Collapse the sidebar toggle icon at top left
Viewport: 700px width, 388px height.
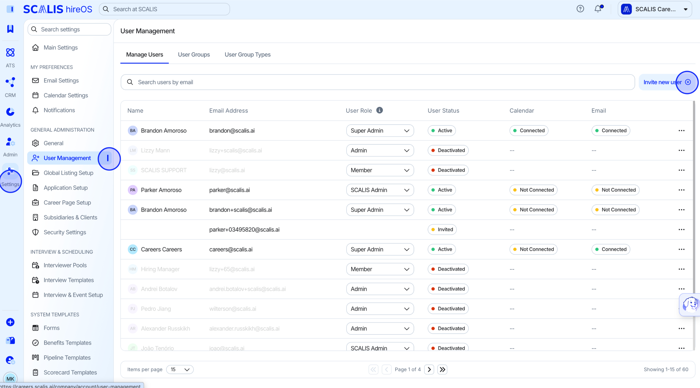click(10, 9)
